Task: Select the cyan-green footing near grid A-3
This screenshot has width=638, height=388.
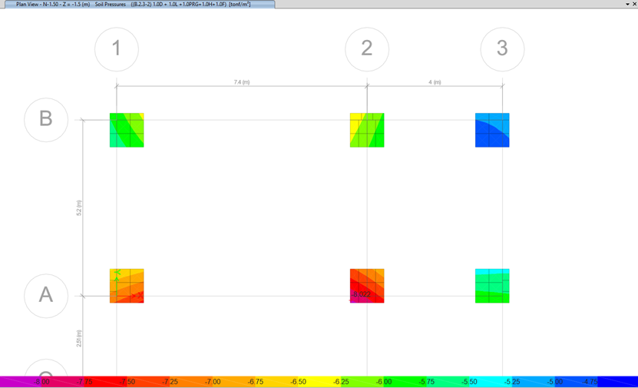Action: (x=492, y=286)
